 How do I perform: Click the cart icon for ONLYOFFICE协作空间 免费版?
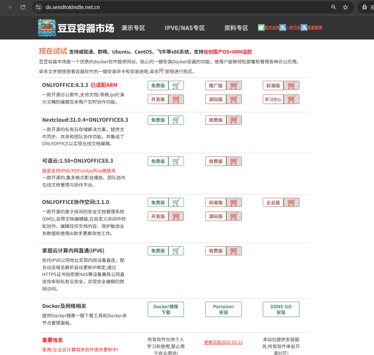tap(176, 202)
